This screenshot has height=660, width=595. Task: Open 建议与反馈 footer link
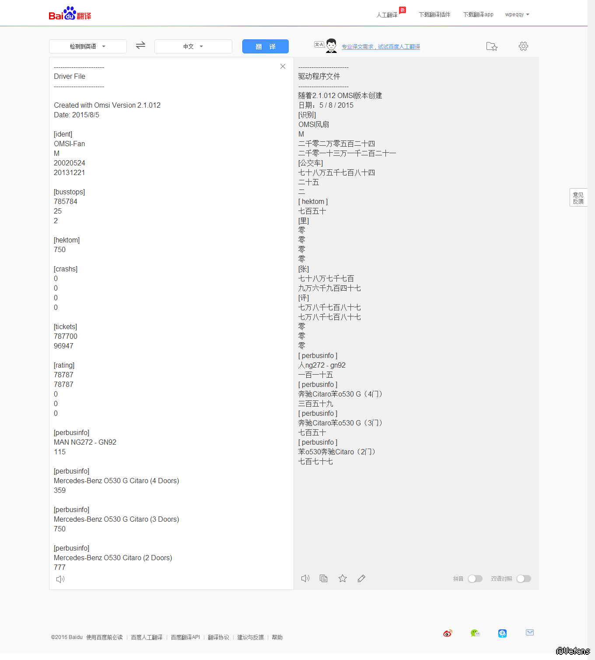point(250,637)
